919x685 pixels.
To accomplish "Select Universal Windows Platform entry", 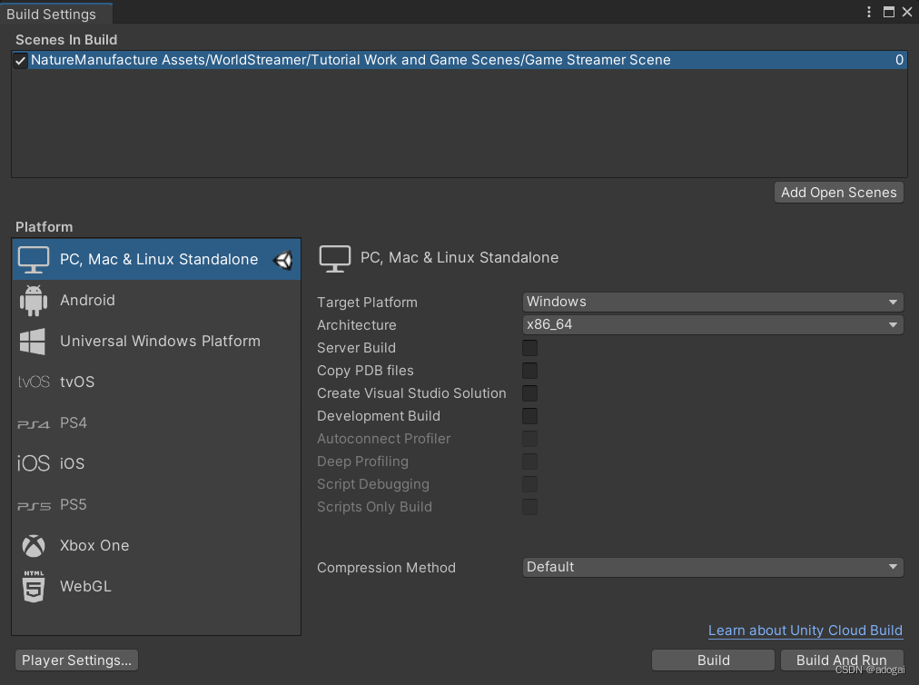I will 156,342.
